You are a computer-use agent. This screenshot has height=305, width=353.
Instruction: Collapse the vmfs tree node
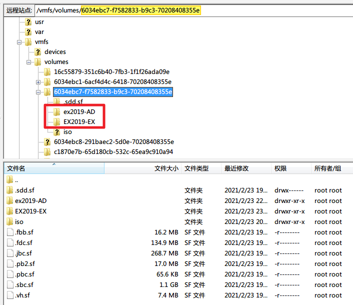(x=19, y=42)
